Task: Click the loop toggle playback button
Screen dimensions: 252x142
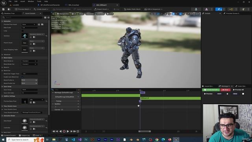Action: click(78, 131)
